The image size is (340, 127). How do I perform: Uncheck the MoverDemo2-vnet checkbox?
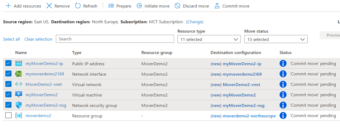(x=8, y=84)
